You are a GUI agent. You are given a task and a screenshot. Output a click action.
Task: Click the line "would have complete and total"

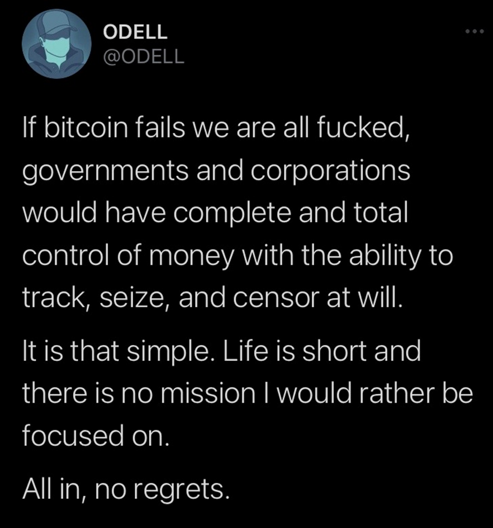(215, 213)
